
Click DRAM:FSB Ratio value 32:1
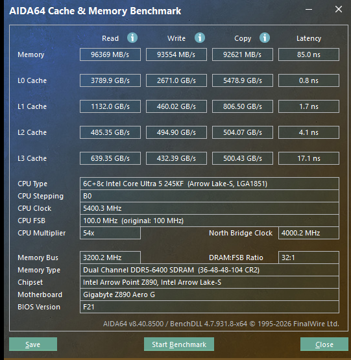(309, 258)
